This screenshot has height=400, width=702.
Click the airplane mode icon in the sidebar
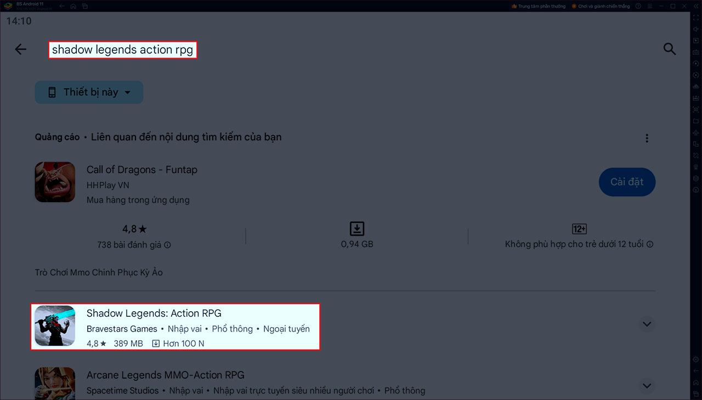click(696, 133)
